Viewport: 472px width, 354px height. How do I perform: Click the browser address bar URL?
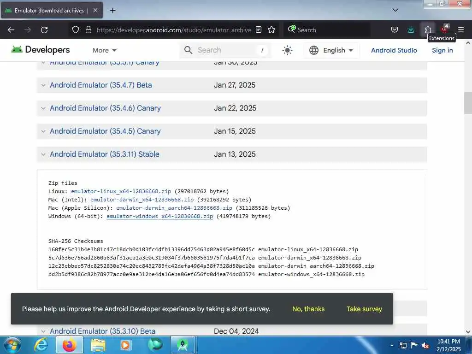click(174, 30)
